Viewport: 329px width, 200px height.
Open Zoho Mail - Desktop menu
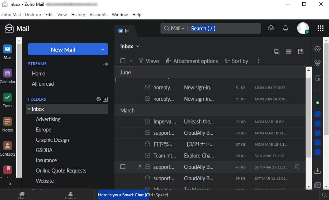pyautogui.click(x=21, y=15)
